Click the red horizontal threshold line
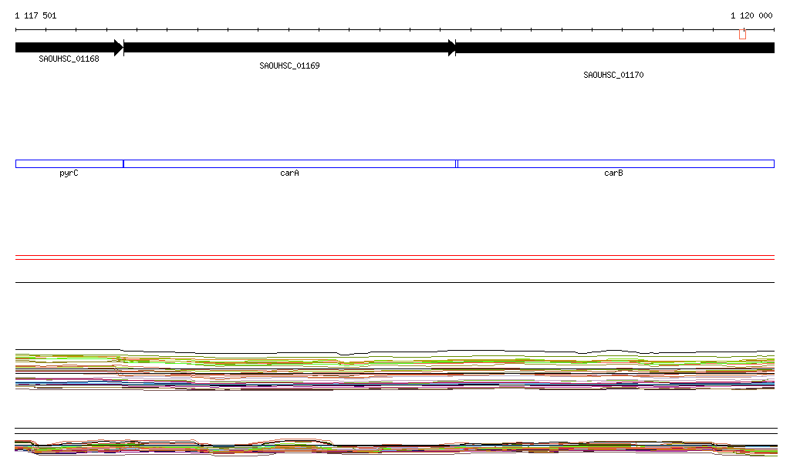 pos(395,259)
